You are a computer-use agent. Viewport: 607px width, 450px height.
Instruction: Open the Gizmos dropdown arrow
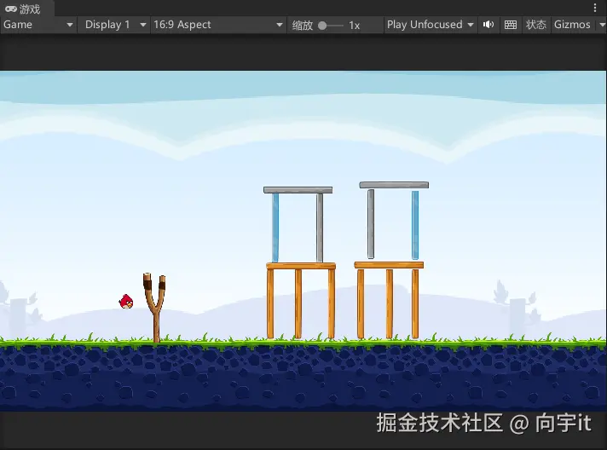(x=602, y=25)
